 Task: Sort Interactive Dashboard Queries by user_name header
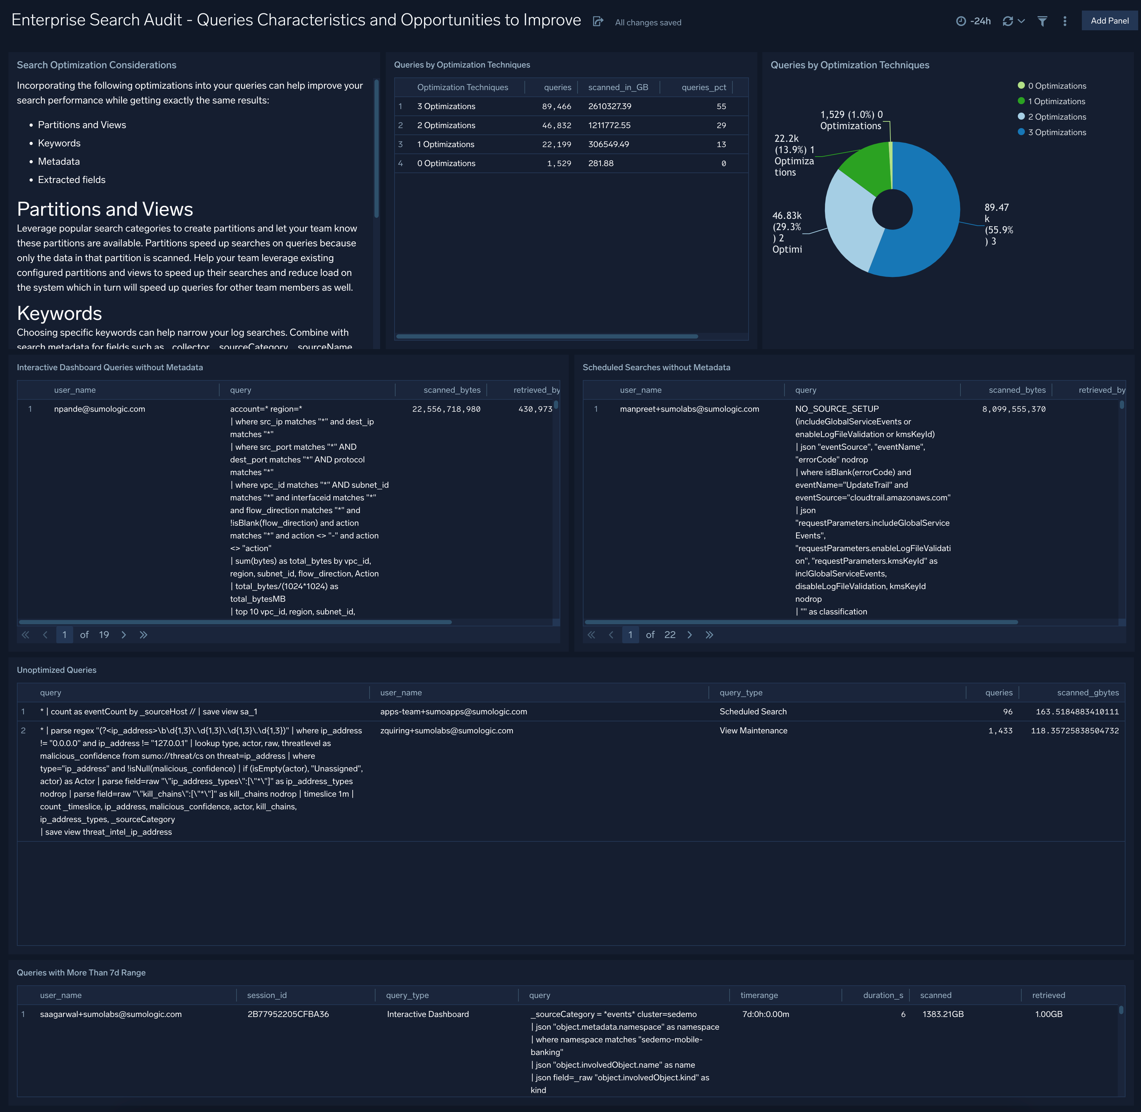point(75,390)
